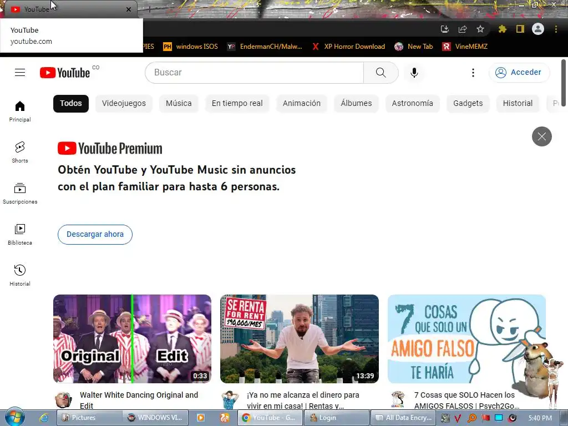Open windows ISOS bookmark

tap(191, 47)
